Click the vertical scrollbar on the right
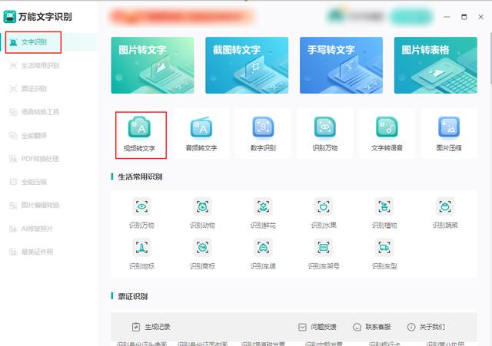The image size is (492, 346). [490, 59]
